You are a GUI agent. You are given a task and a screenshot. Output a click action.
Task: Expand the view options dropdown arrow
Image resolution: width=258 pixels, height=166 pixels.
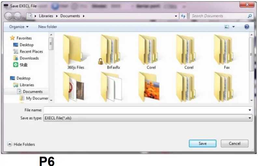click(x=234, y=27)
